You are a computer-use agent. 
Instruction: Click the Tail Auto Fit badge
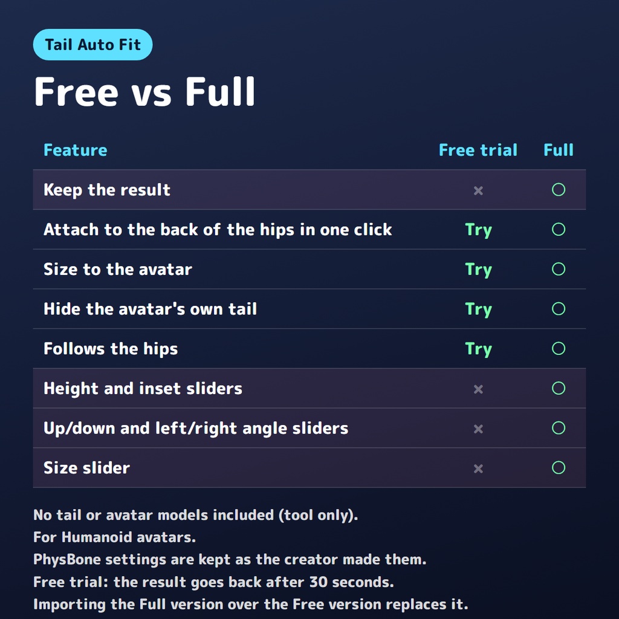pos(92,45)
